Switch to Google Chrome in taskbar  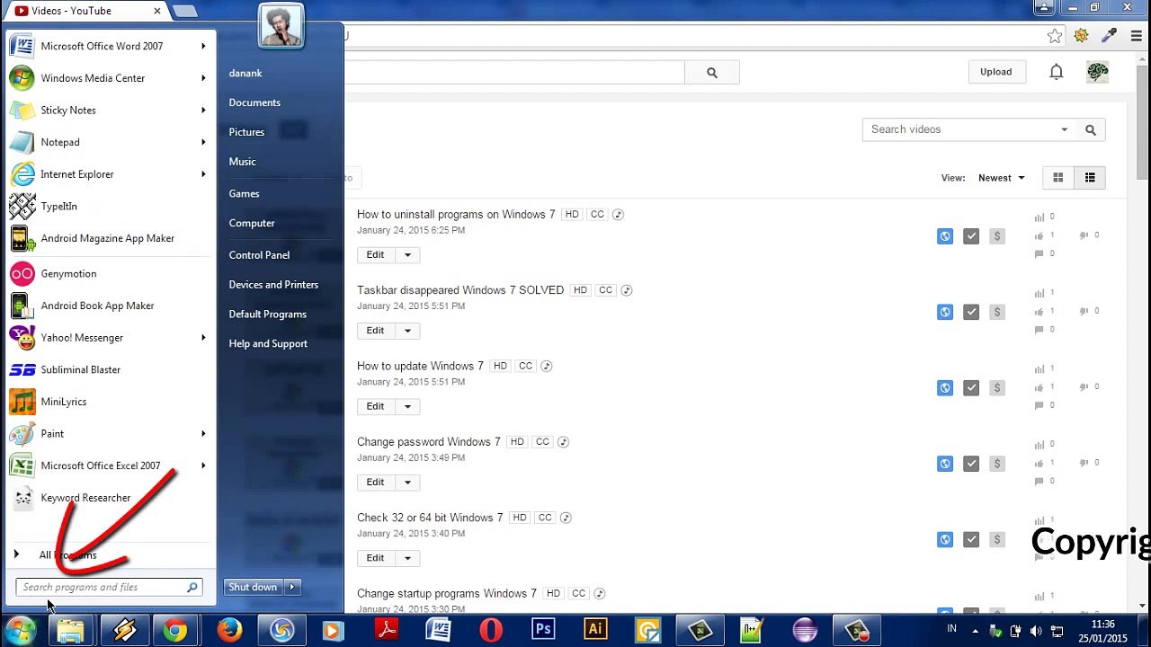(x=176, y=630)
